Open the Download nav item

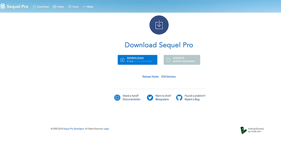tap(41, 7)
